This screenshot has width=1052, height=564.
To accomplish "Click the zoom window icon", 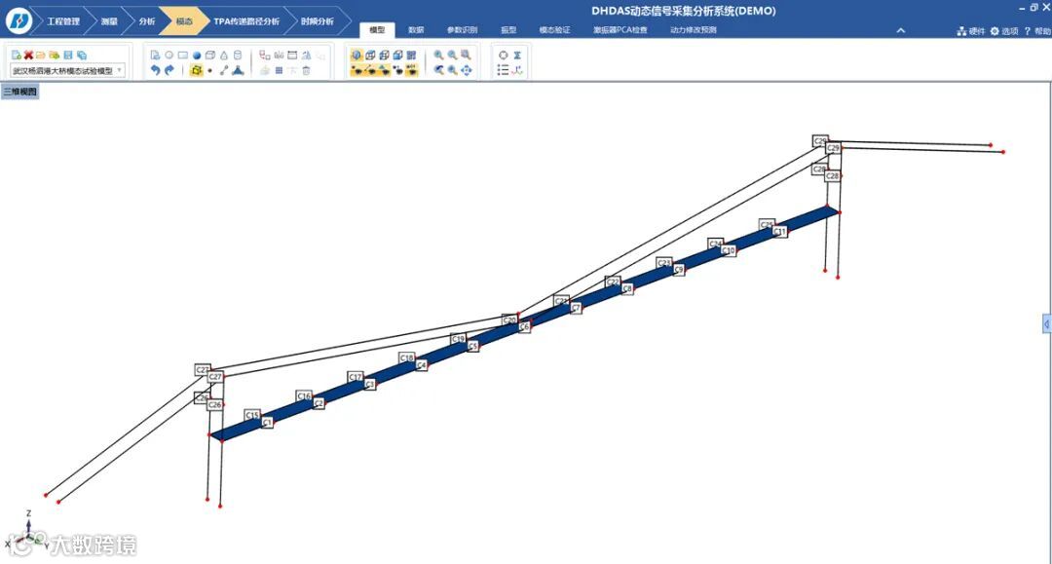I will pyautogui.click(x=466, y=55).
